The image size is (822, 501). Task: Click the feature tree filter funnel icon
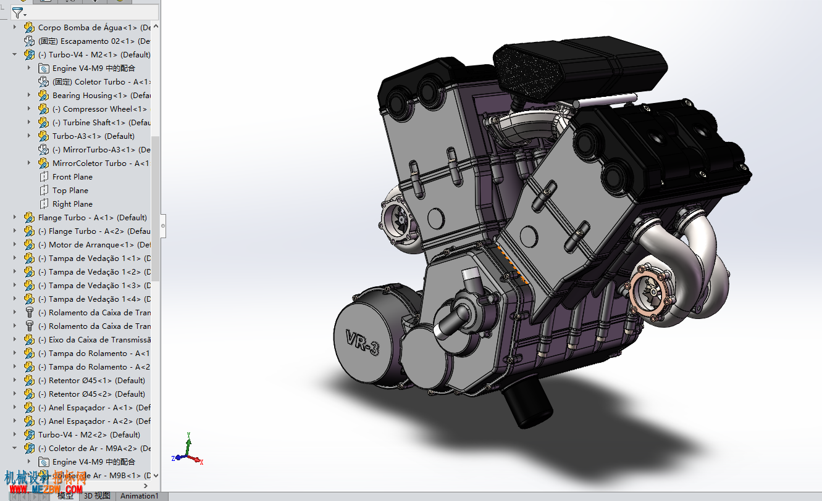coord(17,13)
